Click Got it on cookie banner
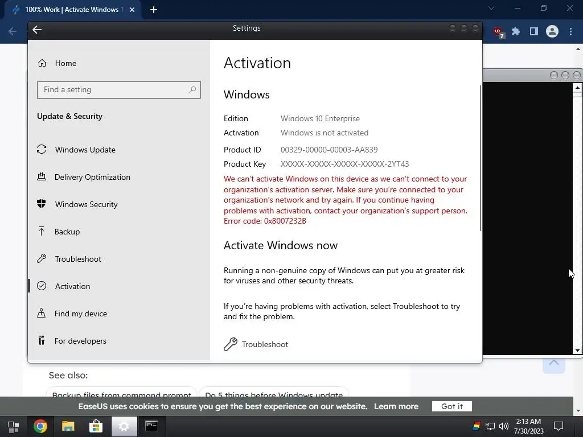This screenshot has height=437, width=583. pos(451,406)
